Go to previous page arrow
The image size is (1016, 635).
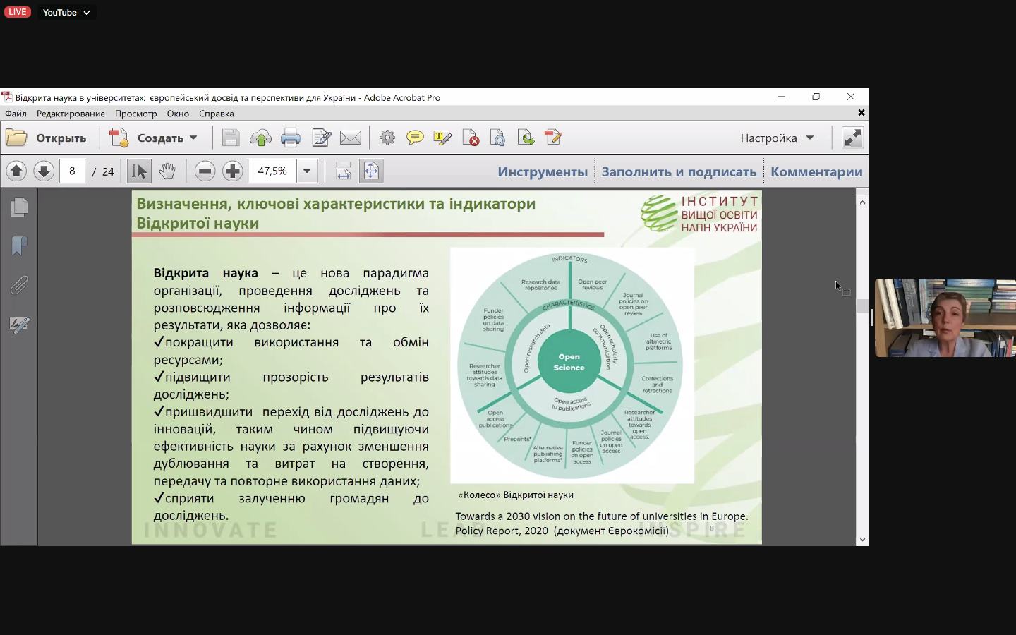pos(16,171)
